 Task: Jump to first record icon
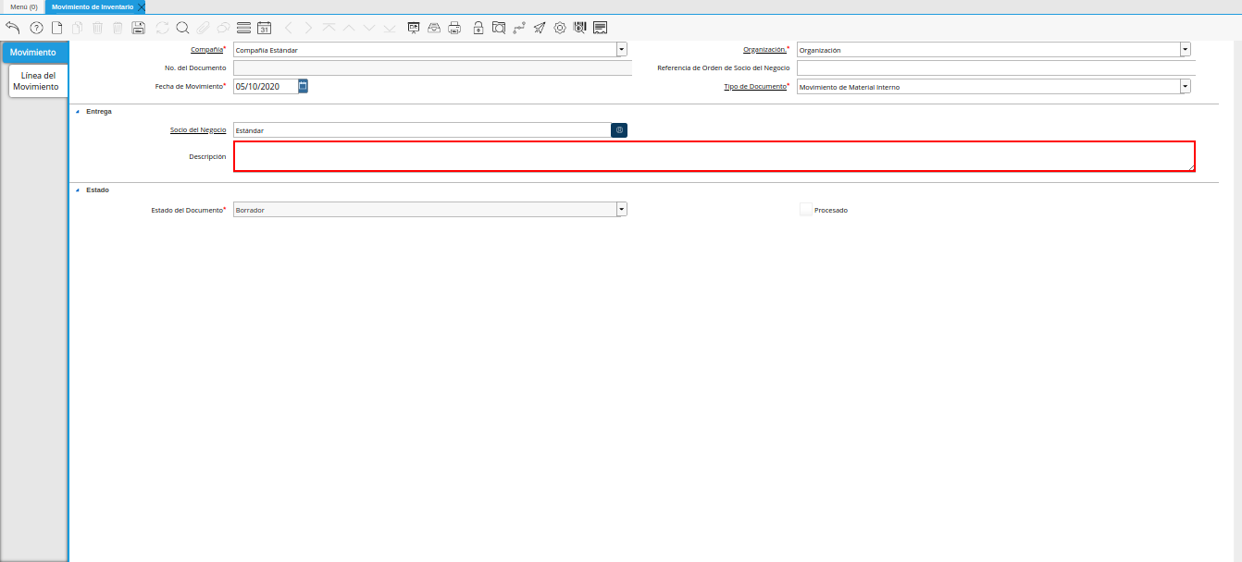coord(329,28)
